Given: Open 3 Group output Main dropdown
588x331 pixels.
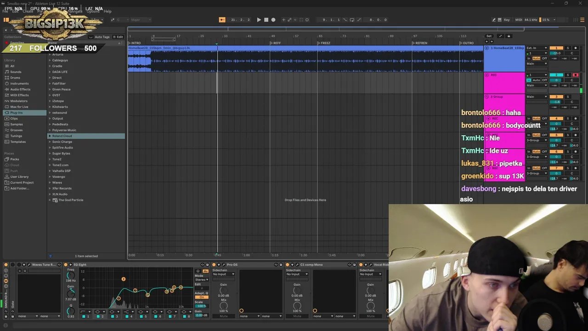Looking at the screenshot, I should [537, 97].
